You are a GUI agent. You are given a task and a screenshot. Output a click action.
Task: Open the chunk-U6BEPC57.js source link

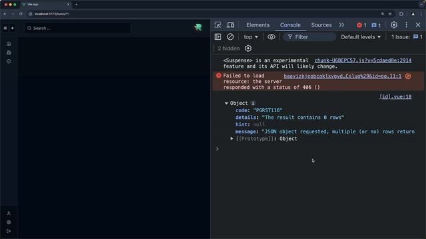363,60
